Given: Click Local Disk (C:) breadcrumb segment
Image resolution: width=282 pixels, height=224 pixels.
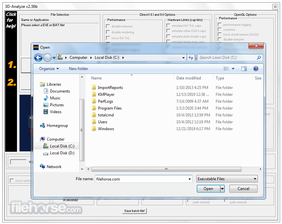Looking at the screenshot, I should click(x=107, y=58).
